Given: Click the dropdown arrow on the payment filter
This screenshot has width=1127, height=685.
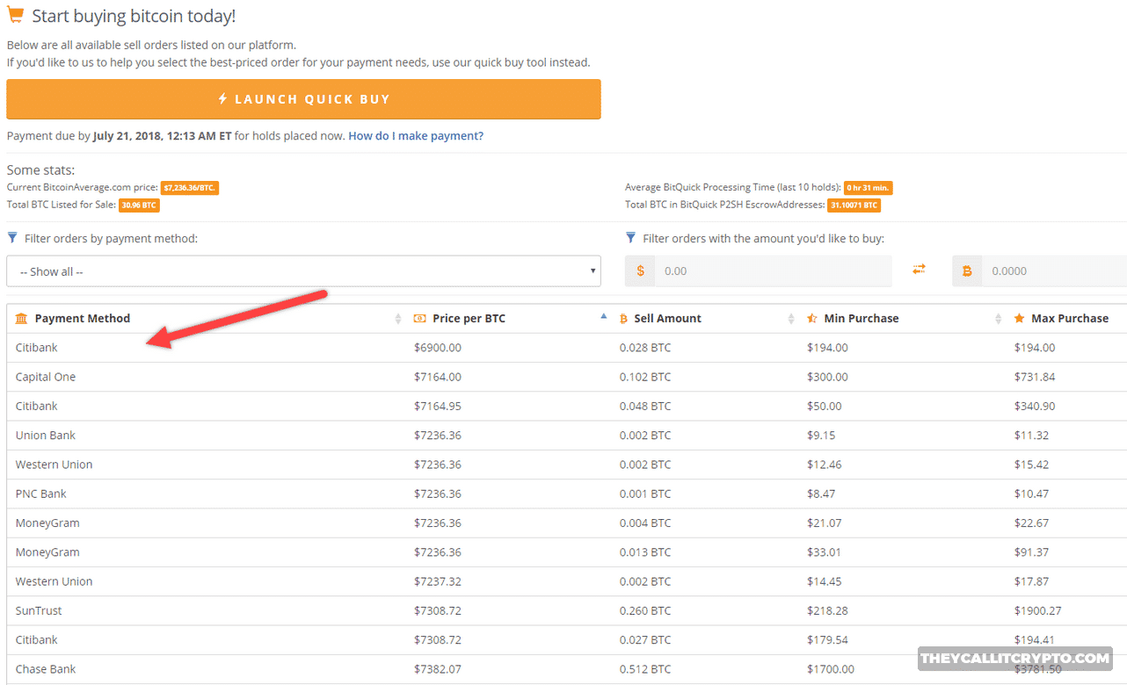Looking at the screenshot, I should 593,270.
